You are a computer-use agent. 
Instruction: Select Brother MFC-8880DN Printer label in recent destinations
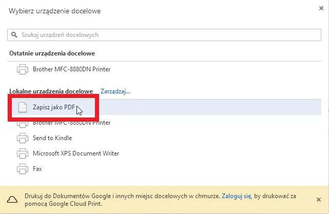[71, 69]
